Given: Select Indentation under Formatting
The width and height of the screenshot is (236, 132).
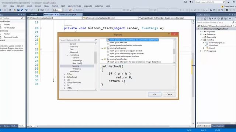Looking at the screenshot, I should pos(77,60).
